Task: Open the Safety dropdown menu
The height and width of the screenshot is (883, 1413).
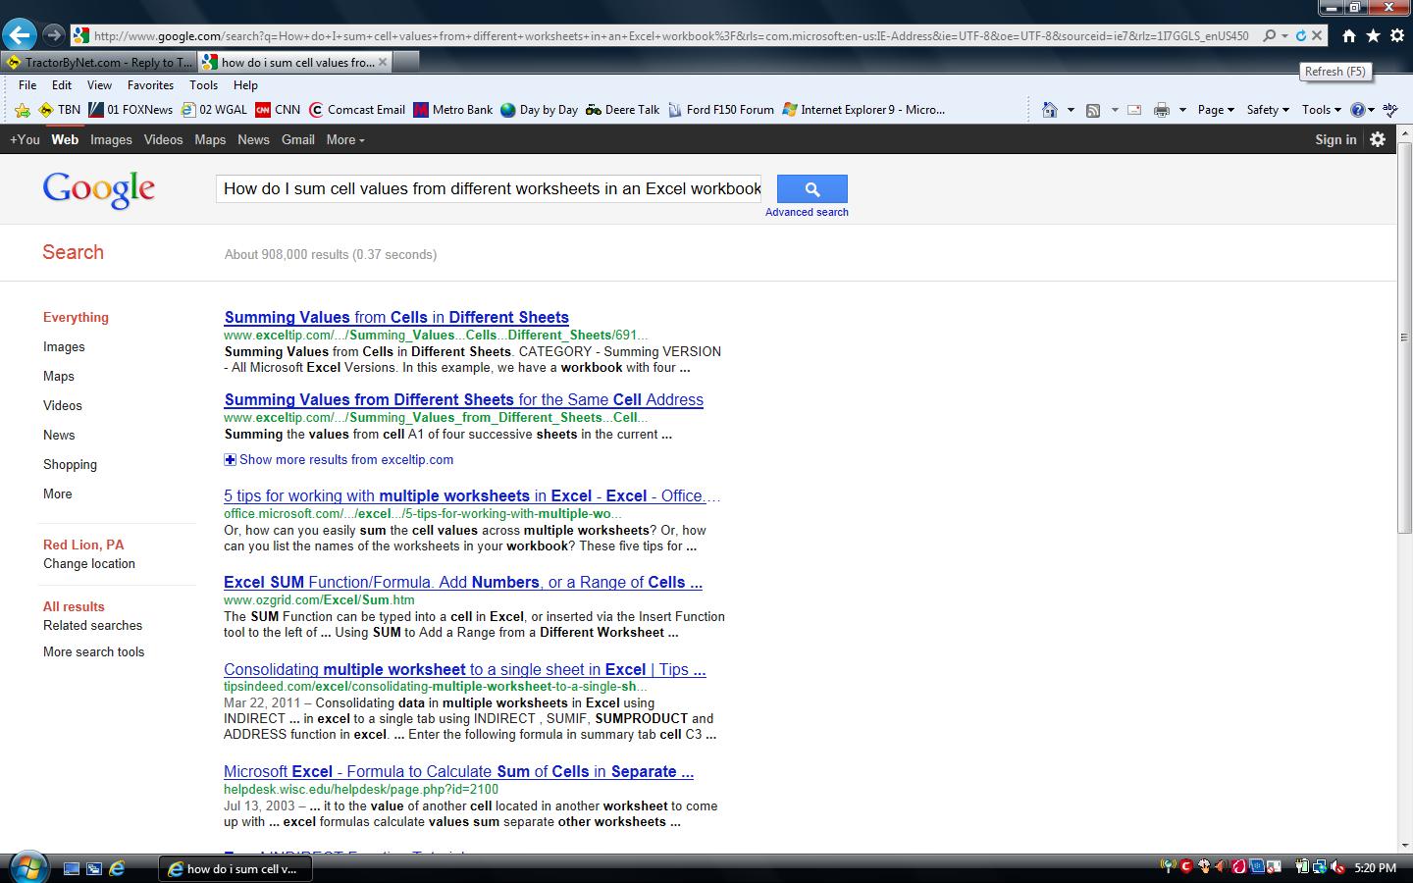Action: tap(1267, 110)
